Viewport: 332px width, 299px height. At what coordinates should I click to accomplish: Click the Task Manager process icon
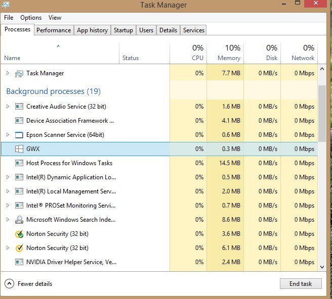point(19,73)
